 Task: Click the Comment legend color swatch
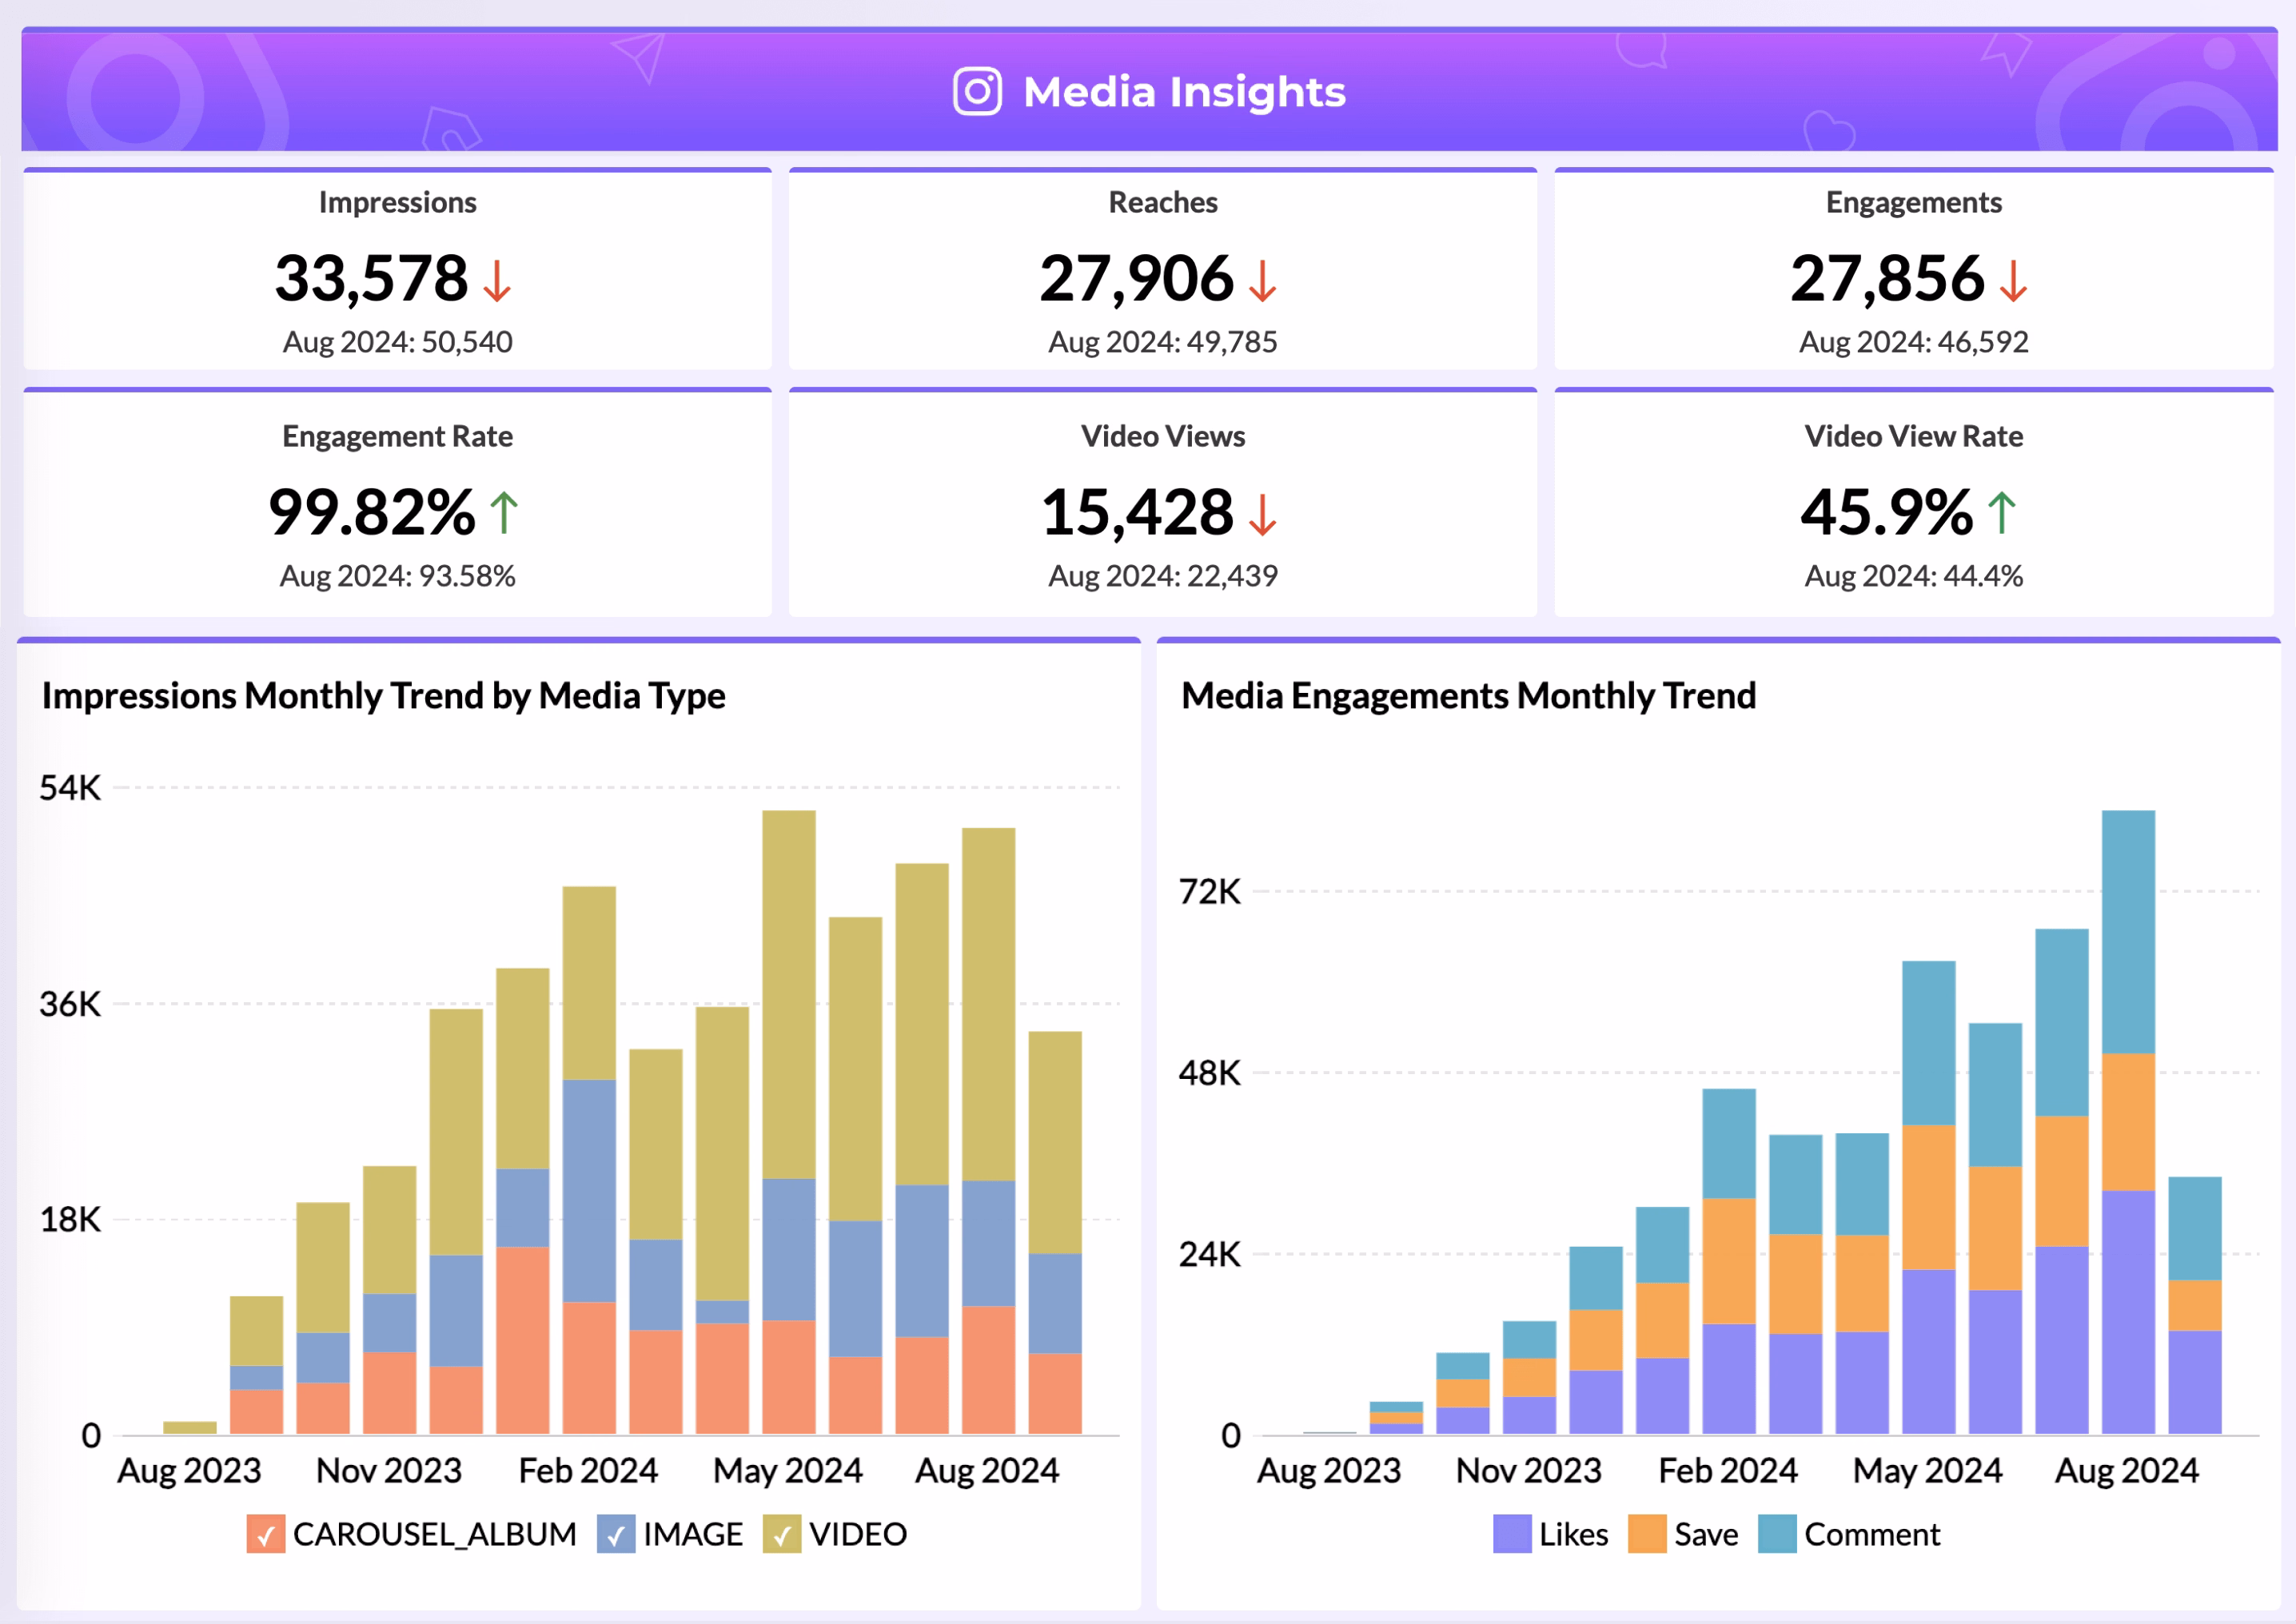click(x=1776, y=1534)
